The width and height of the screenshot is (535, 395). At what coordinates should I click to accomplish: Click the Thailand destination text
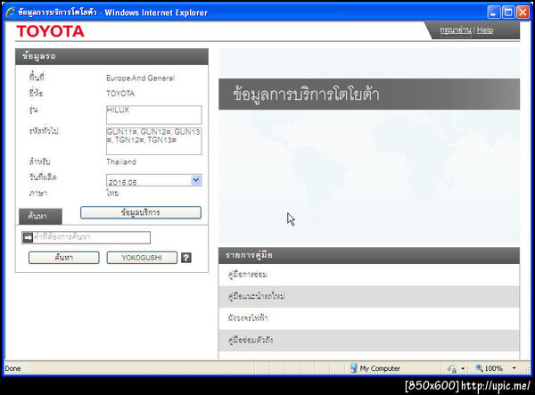[x=121, y=161]
